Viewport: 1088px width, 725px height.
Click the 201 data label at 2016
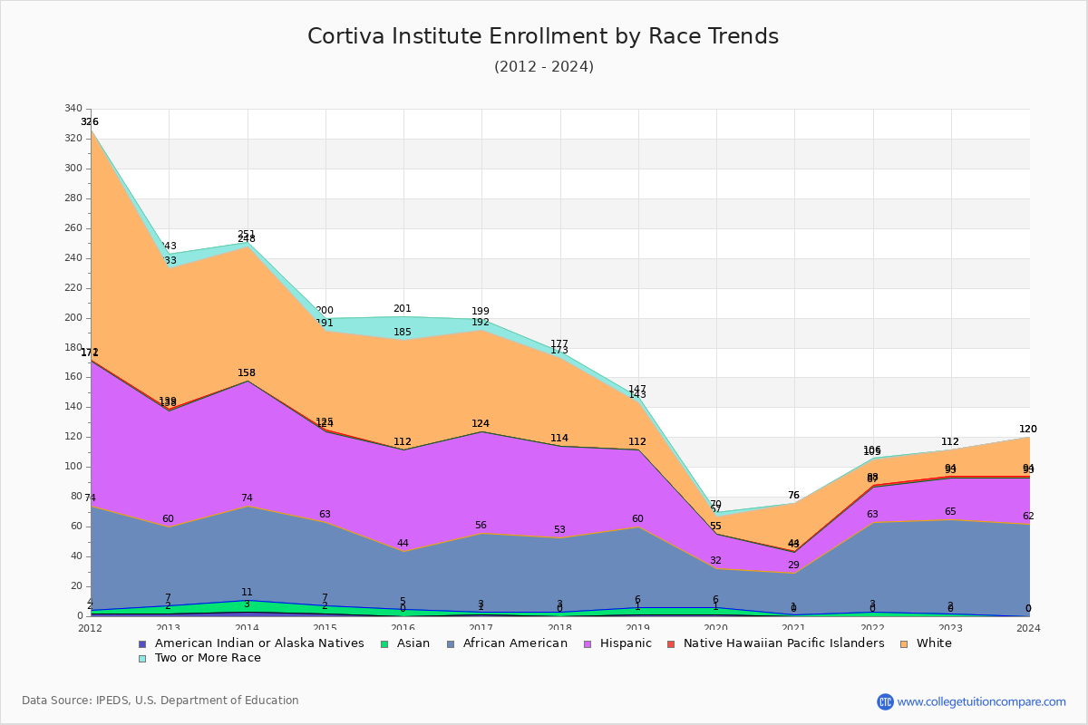[403, 309]
